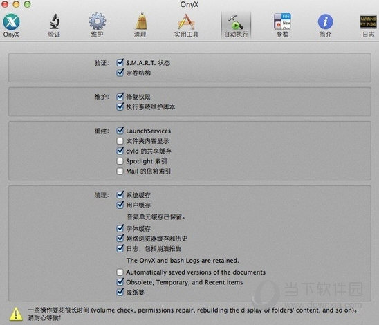This screenshot has height=325, width=379.
Task: Uncheck the S.M.A.R.T. 状态 checkbox
Action: (x=120, y=63)
